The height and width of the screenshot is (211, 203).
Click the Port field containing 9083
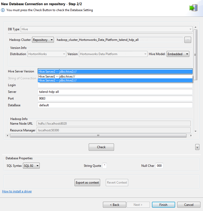coord(115,99)
